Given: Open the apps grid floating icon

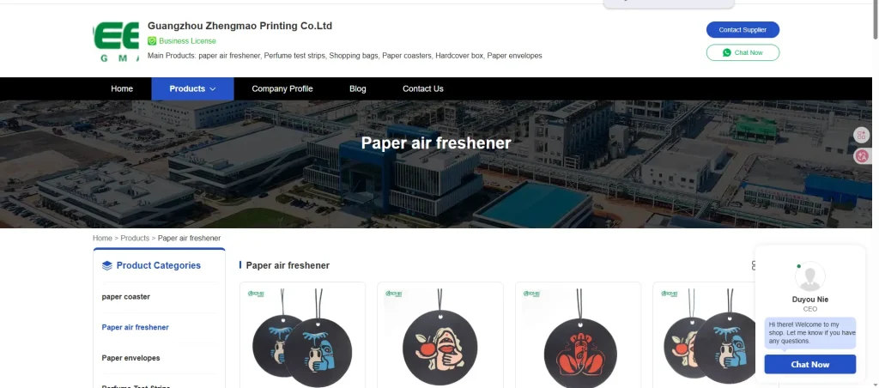Looking at the screenshot, I should [862, 135].
